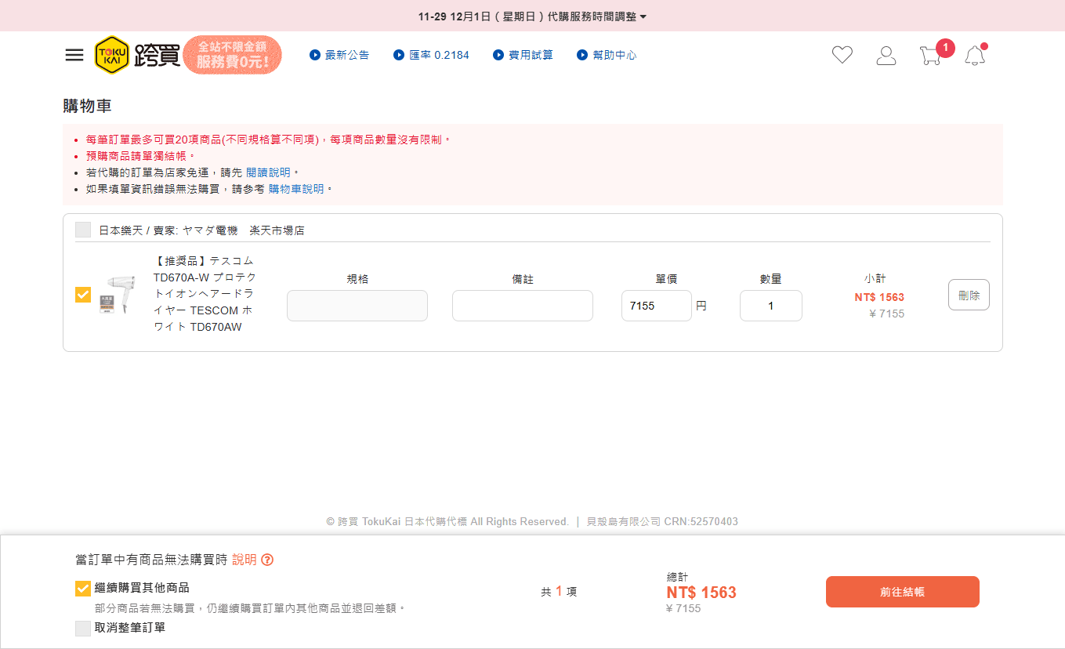Go to TokuKai logo home
The height and width of the screenshot is (649, 1065).
tap(138, 55)
